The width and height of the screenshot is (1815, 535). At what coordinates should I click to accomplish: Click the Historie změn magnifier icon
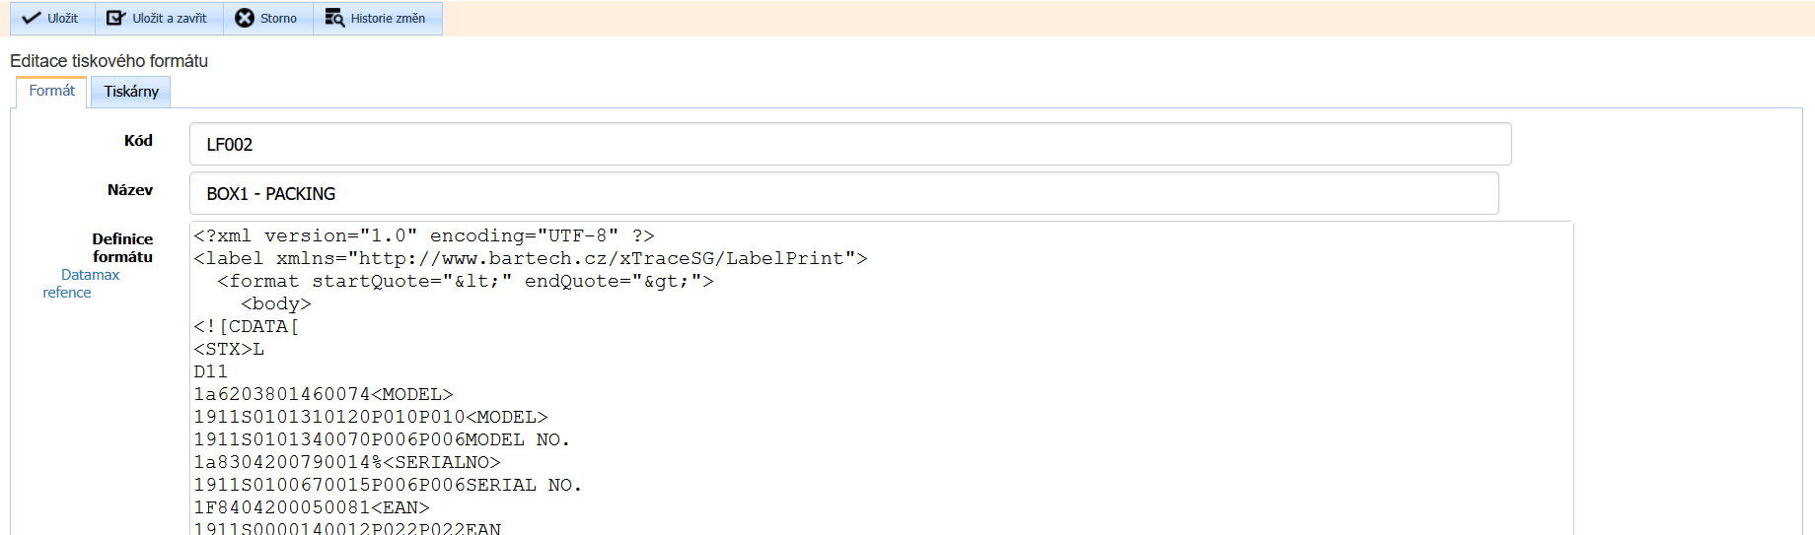click(334, 19)
